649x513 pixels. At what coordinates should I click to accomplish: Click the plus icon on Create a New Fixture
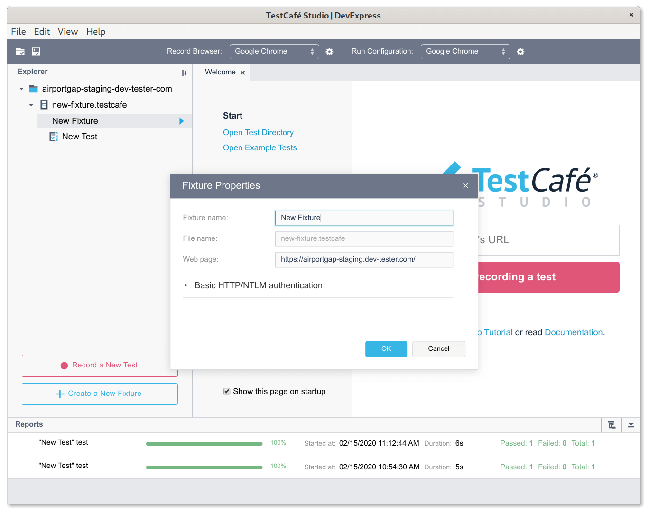coord(60,394)
